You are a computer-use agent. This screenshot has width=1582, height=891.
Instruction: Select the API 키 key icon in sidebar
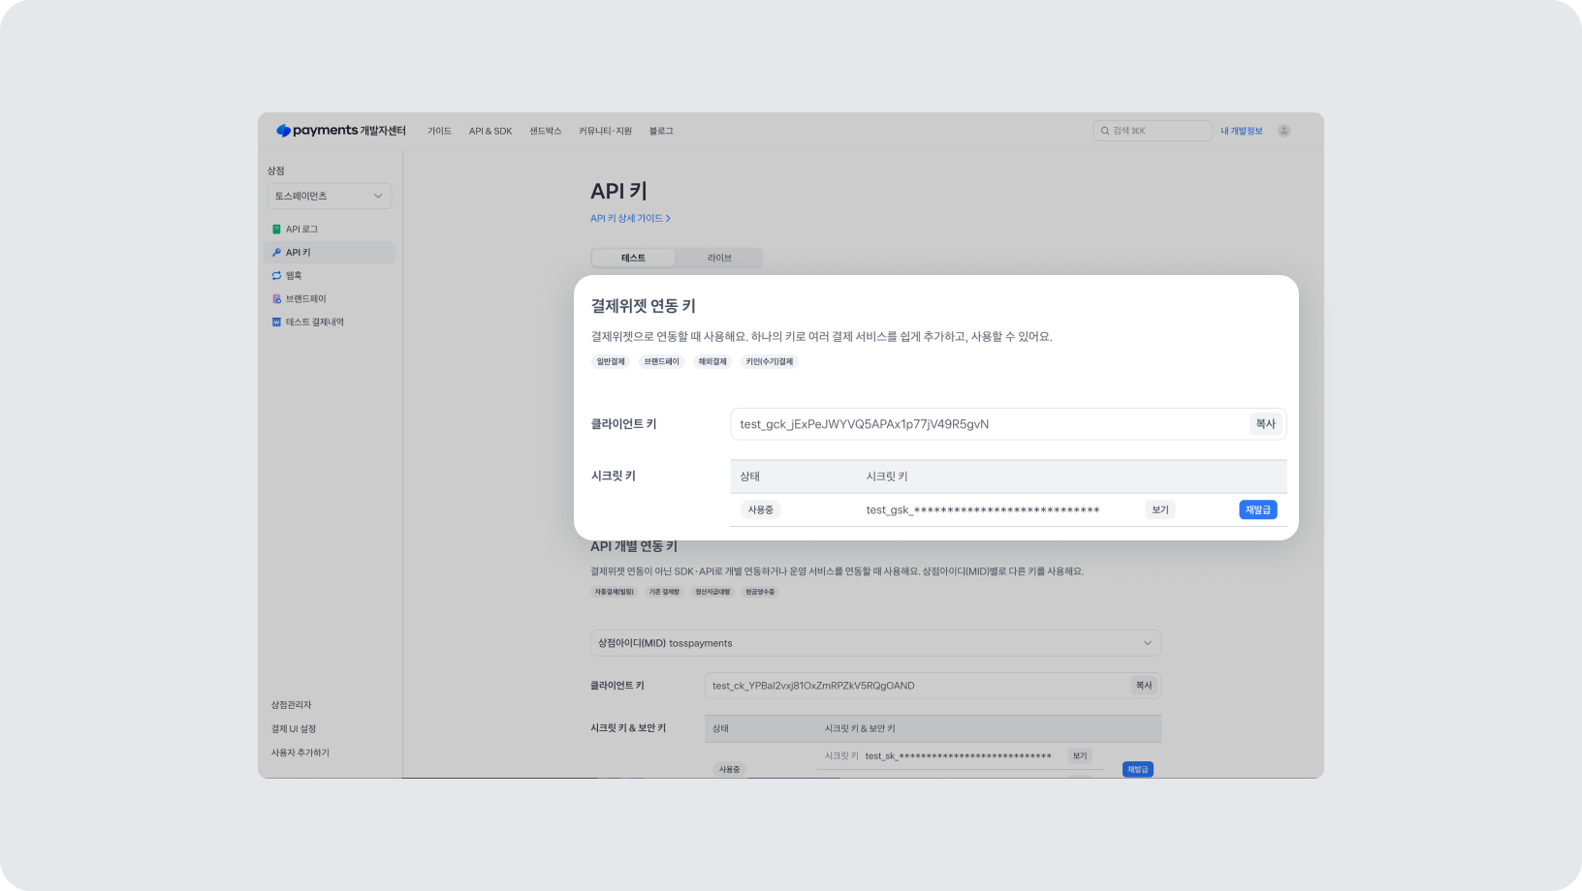[276, 253]
